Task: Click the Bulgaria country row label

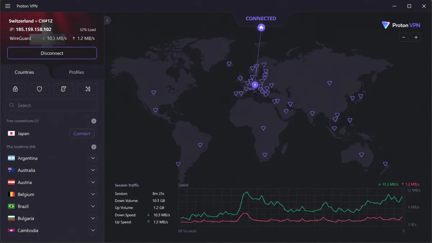Action: click(x=26, y=219)
